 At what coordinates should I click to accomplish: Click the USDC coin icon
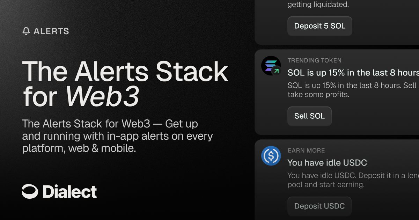pos(271,156)
